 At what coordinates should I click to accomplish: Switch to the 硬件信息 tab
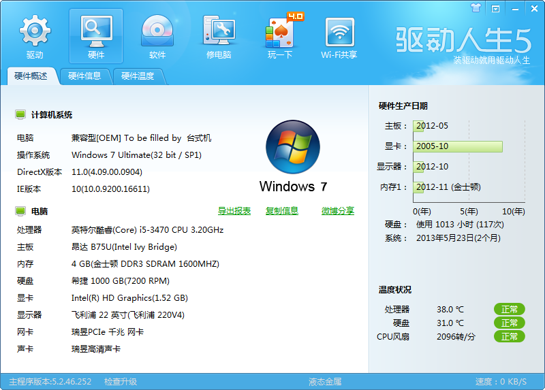[84, 76]
